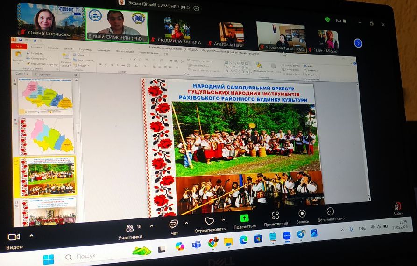Screen dimensions: 417x266
Task: Click Формат по образцу painter
Action: pyautogui.click(x=42, y=64)
